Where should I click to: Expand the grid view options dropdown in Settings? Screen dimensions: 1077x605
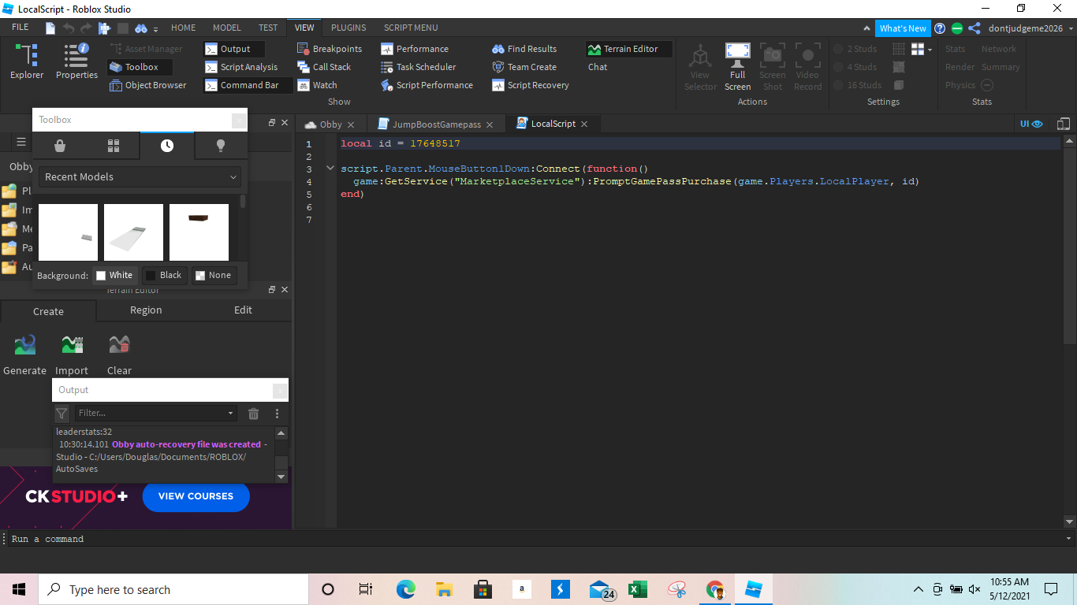click(930, 50)
